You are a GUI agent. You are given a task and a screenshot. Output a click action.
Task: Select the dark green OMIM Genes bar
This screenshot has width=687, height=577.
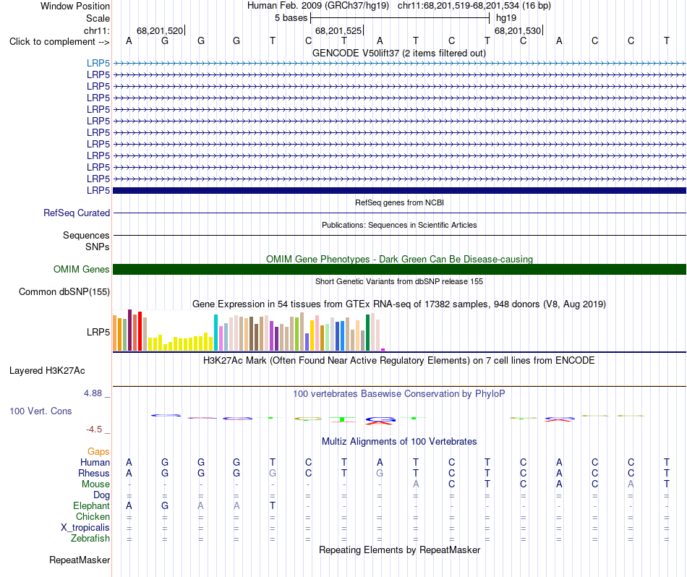coord(399,270)
